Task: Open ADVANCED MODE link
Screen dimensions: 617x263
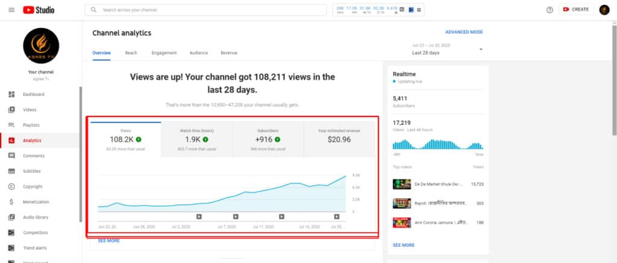Action: point(463,32)
